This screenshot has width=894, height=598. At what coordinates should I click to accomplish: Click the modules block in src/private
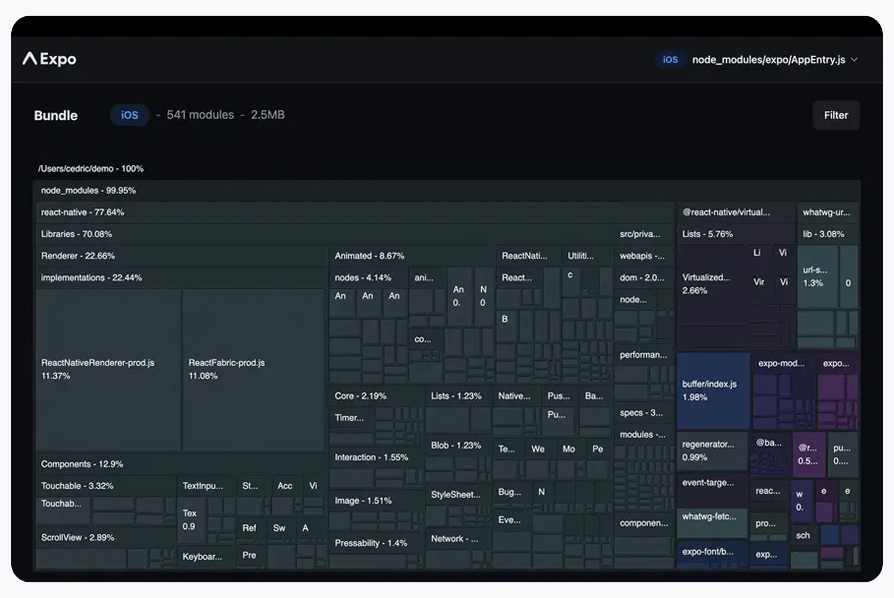click(x=644, y=434)
